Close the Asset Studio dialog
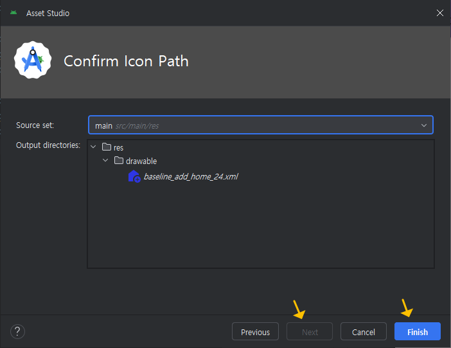This screenshot has height=348, width=451. point(440,13)
